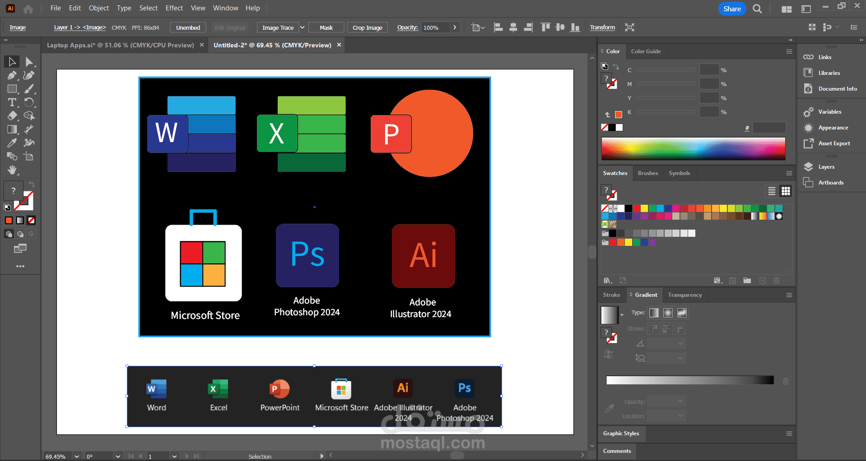The height and width of the screenshot is (461, 866).
Task: Select the Eraser tool
Action: pos(12,116)
